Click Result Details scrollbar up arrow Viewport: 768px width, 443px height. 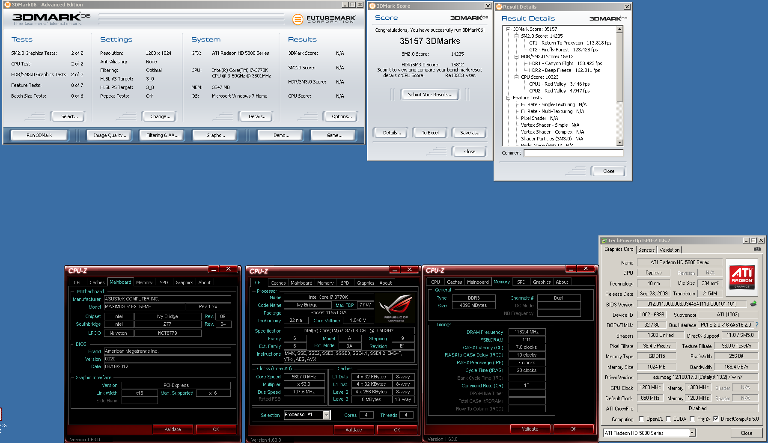pos(619,29)
